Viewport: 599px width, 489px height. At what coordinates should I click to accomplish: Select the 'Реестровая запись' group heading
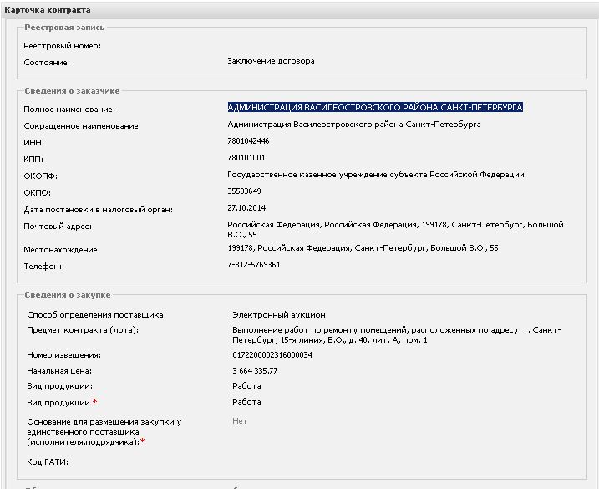coord(64,28)
